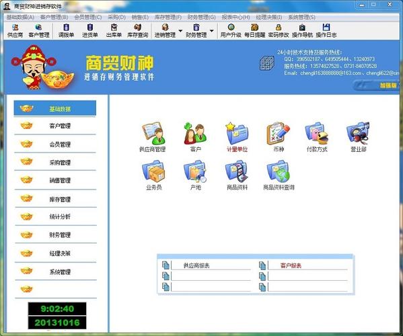
Task: Open the 客户 people icon
Action: 195,134
